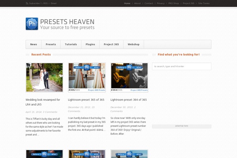This screenshot has height=158, width=237.
Task: Click the RSS feed icon
Action: pos(27,3)
